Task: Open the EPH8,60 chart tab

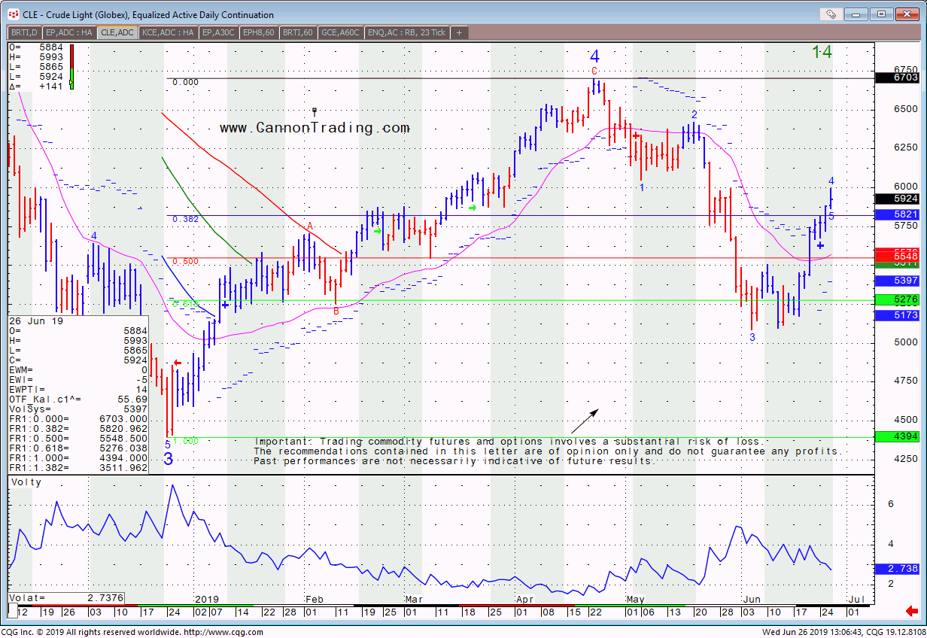Action: [260, 32]
